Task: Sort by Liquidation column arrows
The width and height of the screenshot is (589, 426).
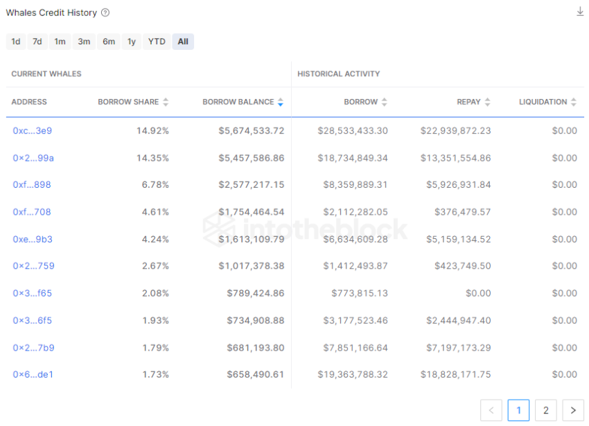Action: click(573, 102)
